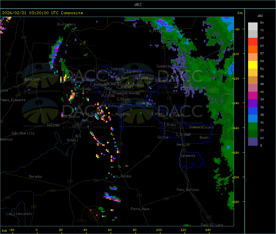Click the slate purple swatch above 5 dBZ
The image size is (276, 234).
tap(253, 142)
